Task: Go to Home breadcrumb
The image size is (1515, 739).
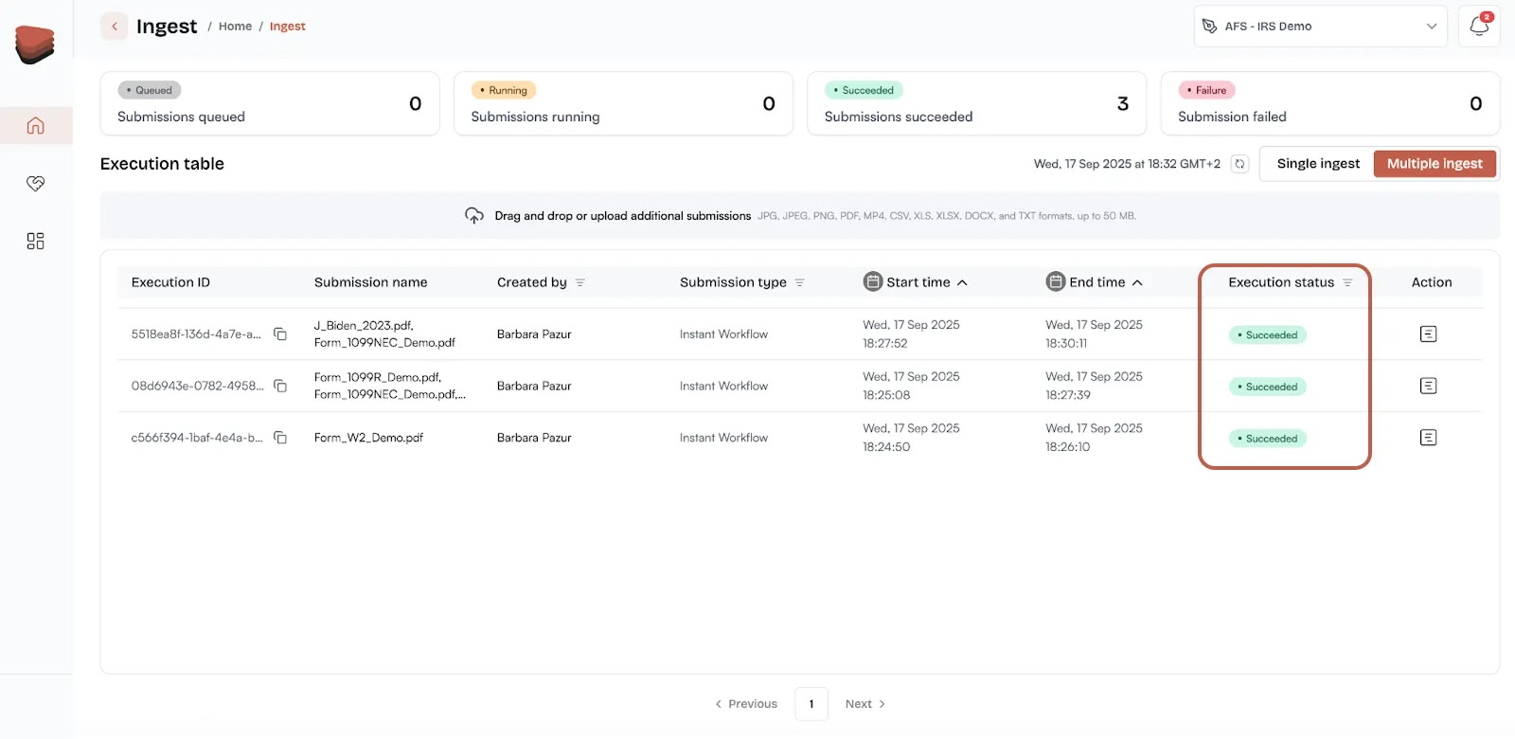Action: click(235, 27)
